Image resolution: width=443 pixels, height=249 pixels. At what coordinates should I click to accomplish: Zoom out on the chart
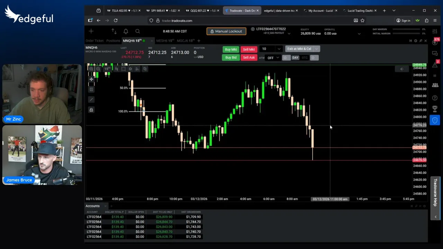pyautogui.click(x=98, y=69)
